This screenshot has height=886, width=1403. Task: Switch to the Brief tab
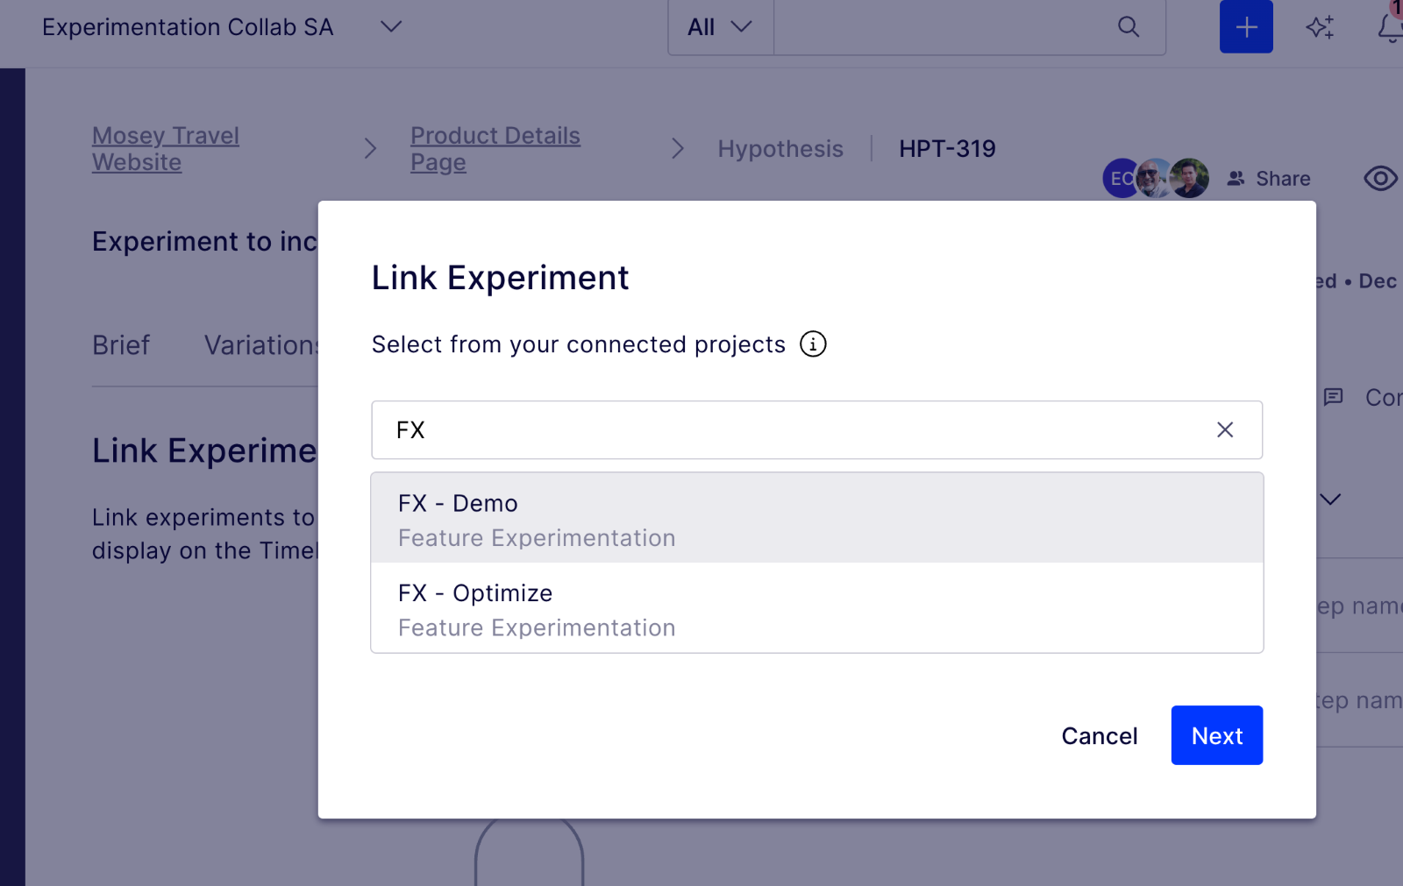coord(121,345)
